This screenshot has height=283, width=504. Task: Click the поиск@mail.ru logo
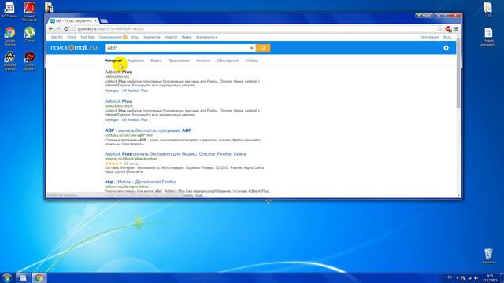pyautogui.click(x=73, y=48)
